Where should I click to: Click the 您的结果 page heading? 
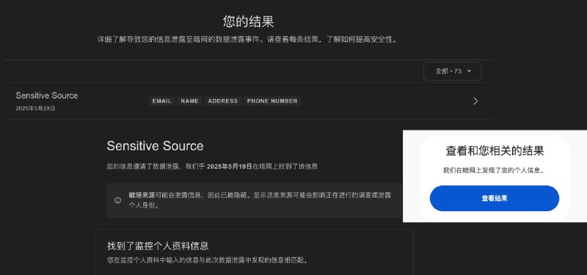click(249, 21)
